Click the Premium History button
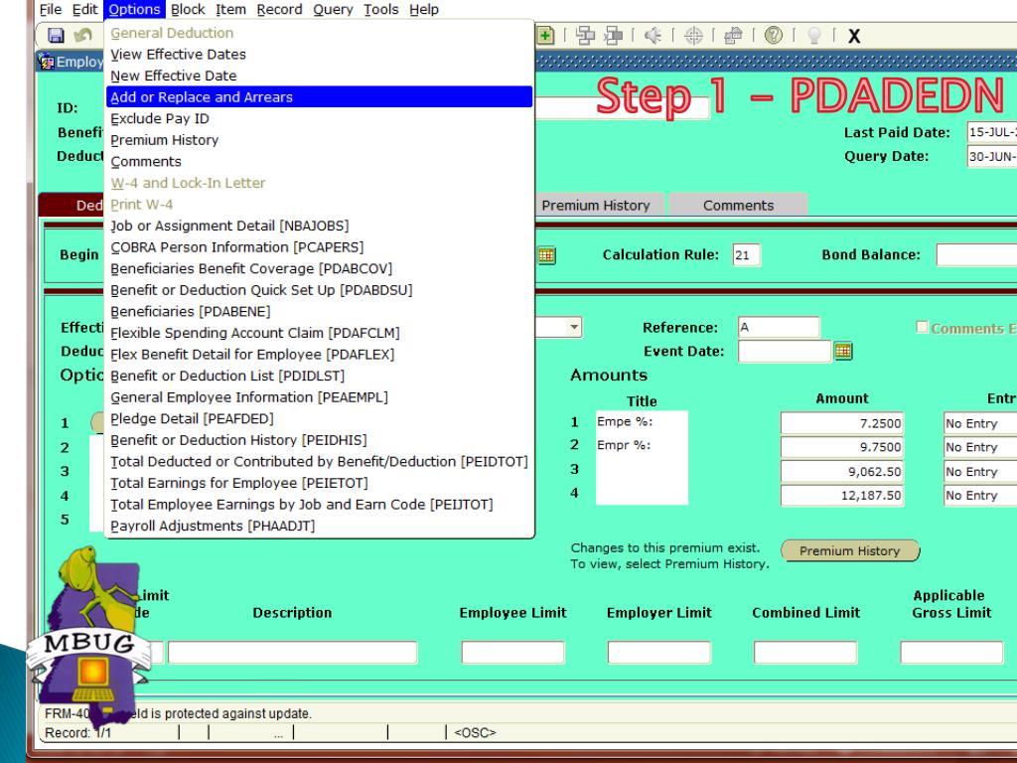Viewport: 1017px width, 763px height. tap(849, 551)
